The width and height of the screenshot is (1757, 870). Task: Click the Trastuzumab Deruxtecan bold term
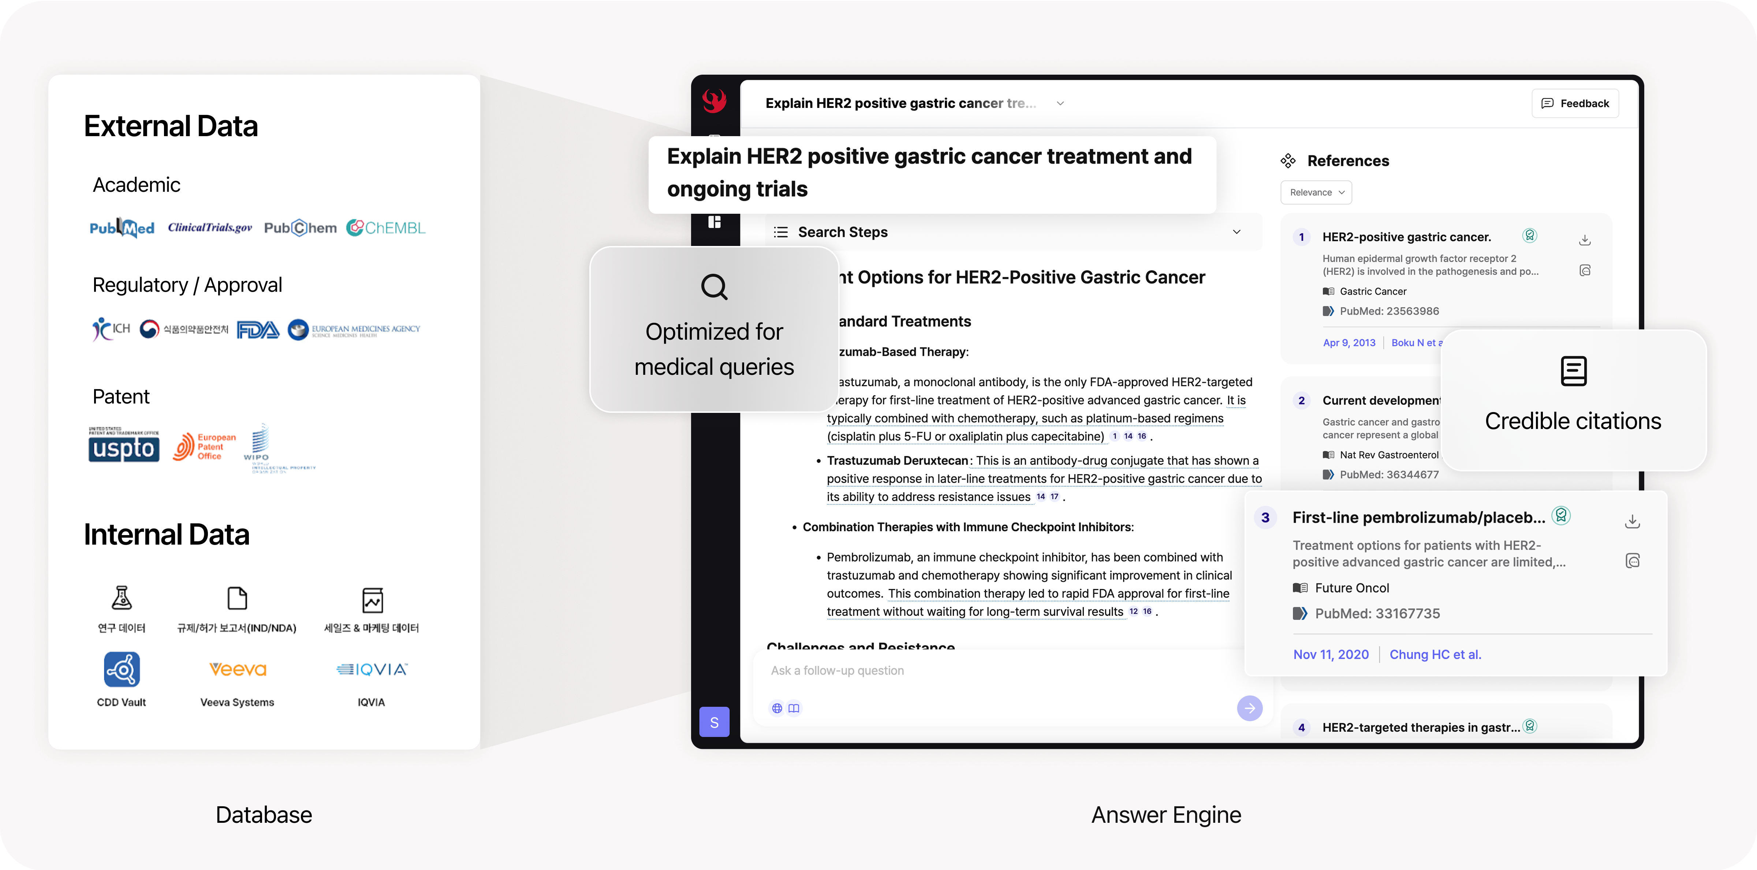(x=898, y=461)
